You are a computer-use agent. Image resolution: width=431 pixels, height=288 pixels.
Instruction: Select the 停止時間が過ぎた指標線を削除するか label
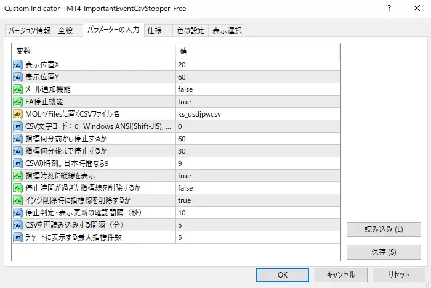[83, 188]
